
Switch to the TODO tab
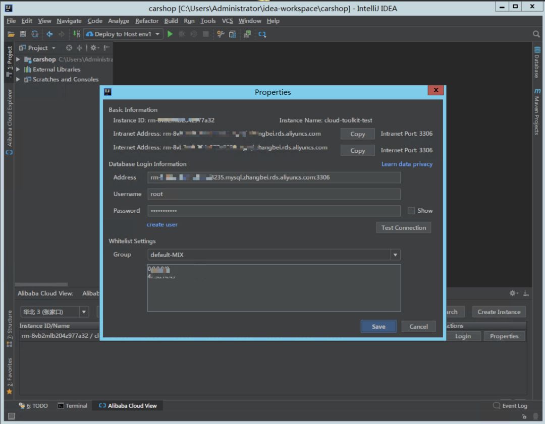click(x=33, y=405)
